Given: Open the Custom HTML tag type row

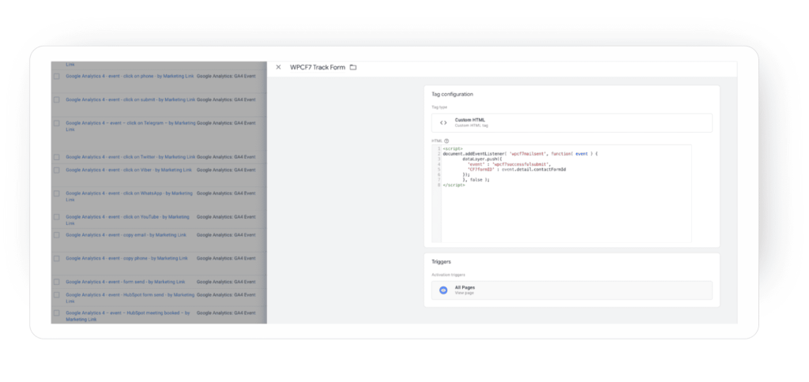Looking at the screenshot, I should pos(572,122).
